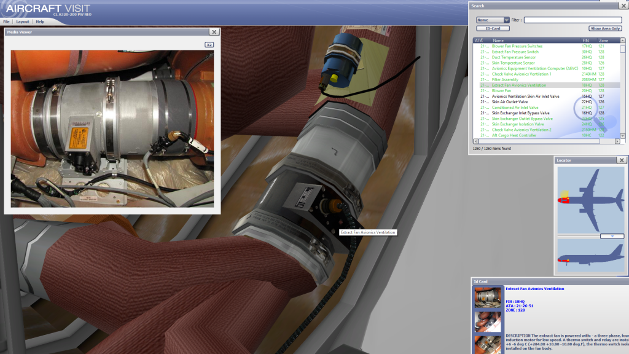This screenshot has width=629, height=354.
Task: Click 'FIN : 18HQ' text in Id Card
Action: point(515,301)
